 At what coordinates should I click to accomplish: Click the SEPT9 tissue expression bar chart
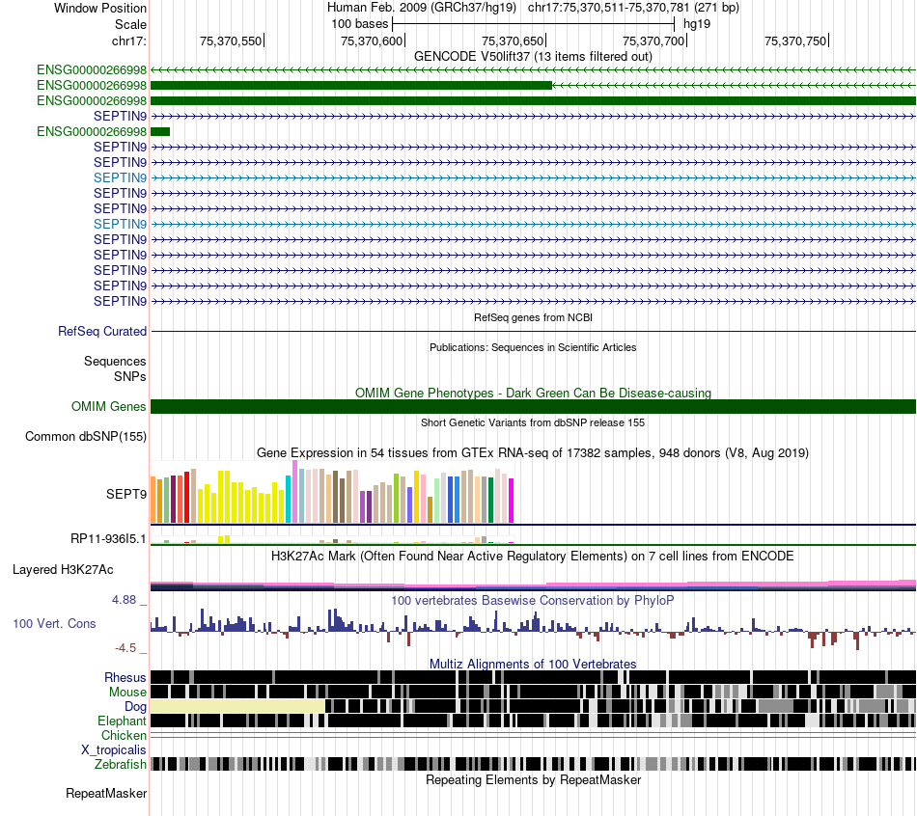coord(332,492)
